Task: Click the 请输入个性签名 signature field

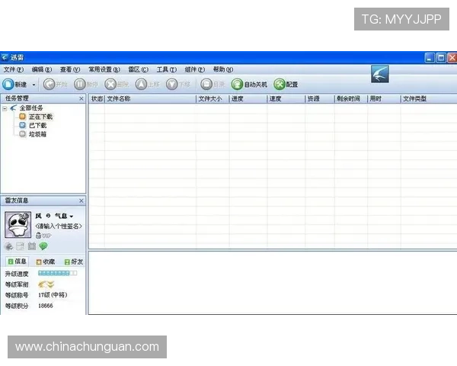Action: point(59,226)
